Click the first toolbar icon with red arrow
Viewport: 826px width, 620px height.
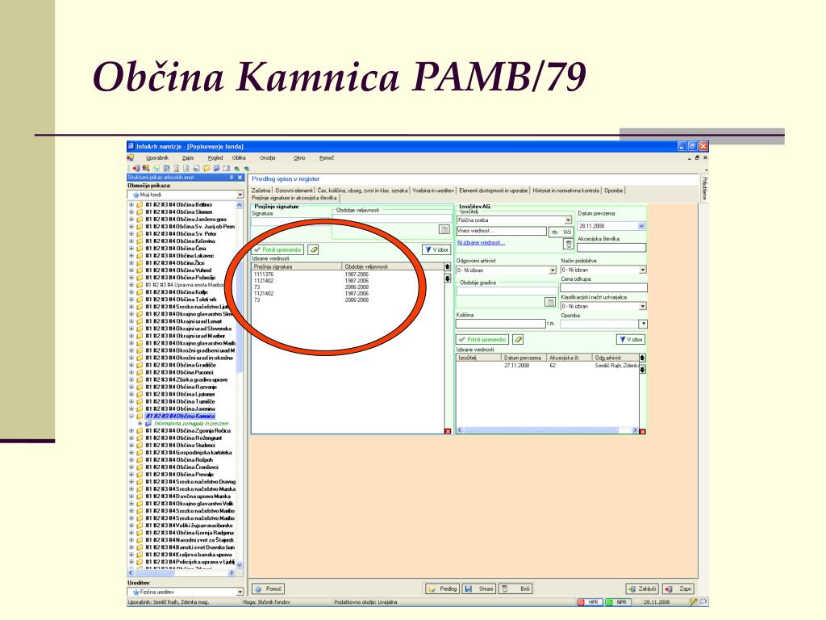(x=136, y=168)
